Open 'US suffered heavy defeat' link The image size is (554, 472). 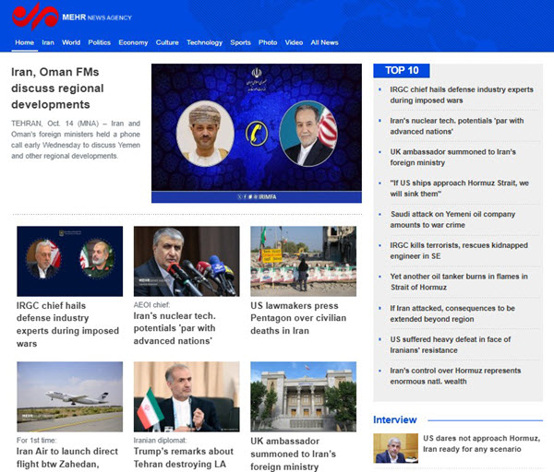tap(451, 345)
